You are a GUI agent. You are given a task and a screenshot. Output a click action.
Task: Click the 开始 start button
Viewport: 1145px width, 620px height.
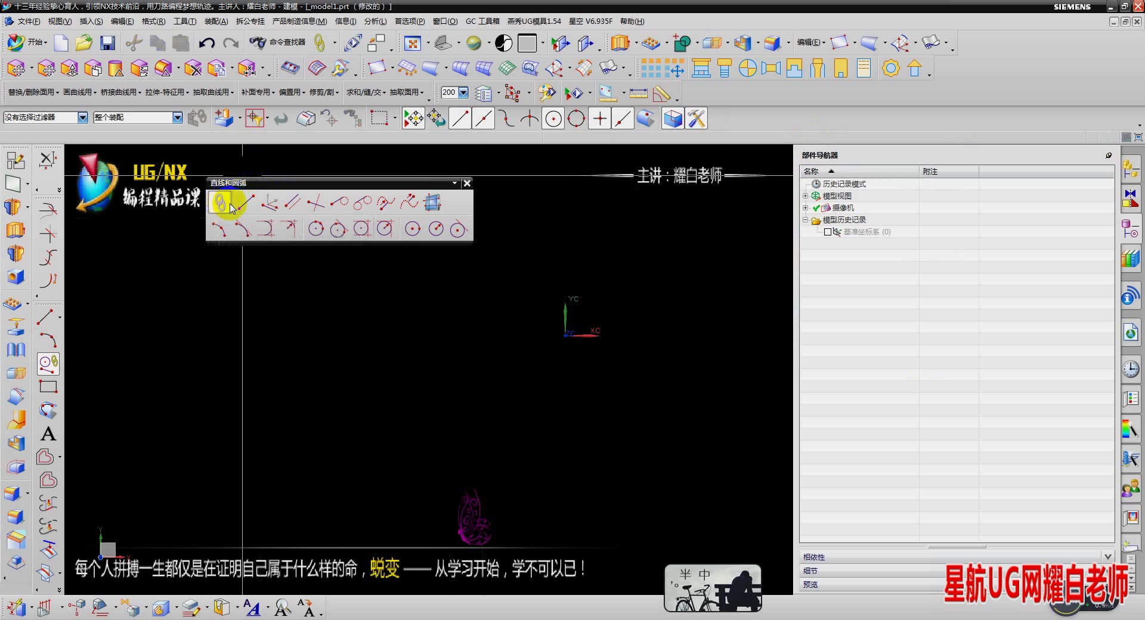pos(26,42)
